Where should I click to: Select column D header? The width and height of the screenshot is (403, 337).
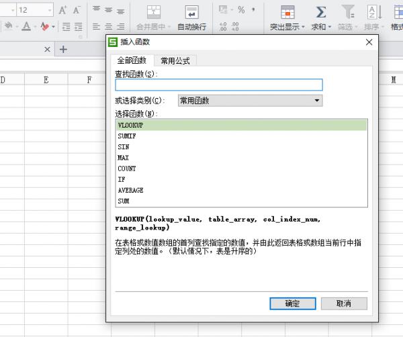(12, 80)
